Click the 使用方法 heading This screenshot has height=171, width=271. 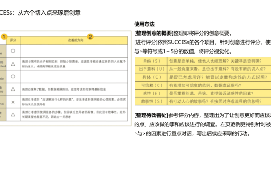145,24
